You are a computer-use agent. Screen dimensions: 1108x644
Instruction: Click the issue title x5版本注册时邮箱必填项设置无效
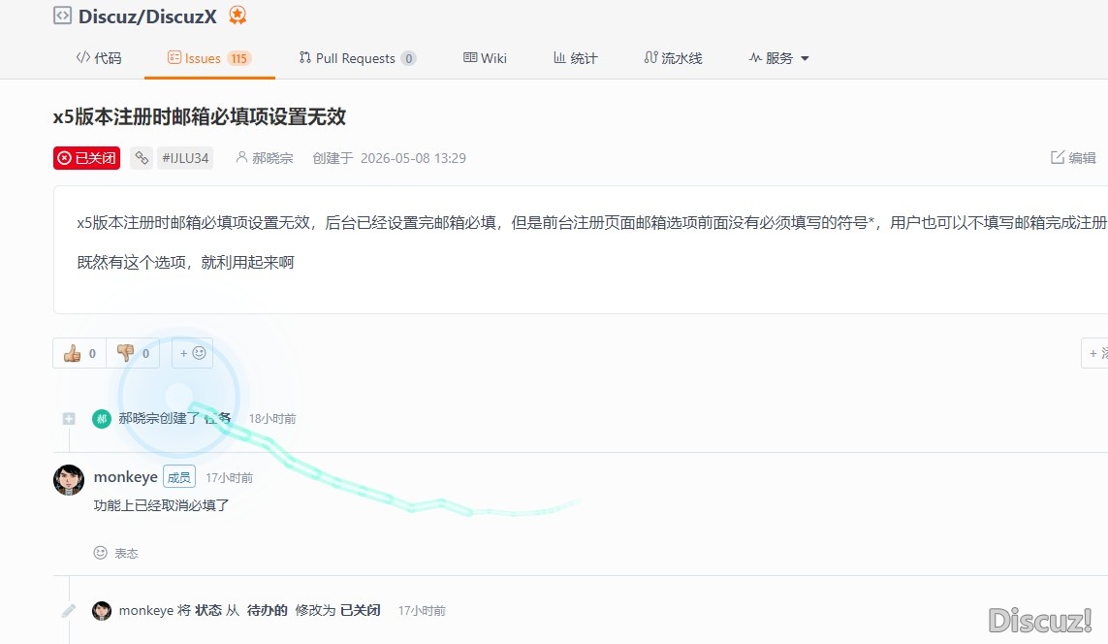click(200, 116)
